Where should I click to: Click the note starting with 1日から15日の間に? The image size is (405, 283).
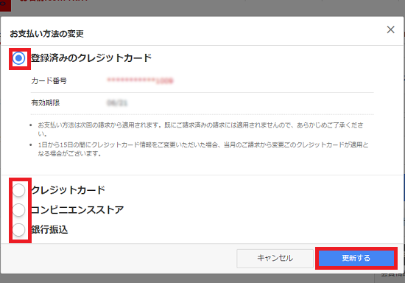[203, 149]
